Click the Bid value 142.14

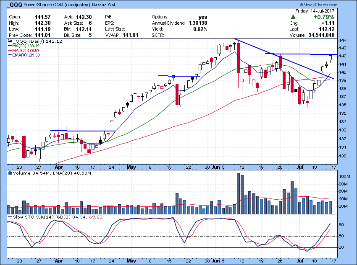click(x=84, y=29)
